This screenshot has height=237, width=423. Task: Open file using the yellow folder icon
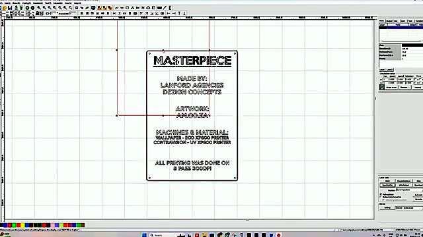click(x=5, y=8)
